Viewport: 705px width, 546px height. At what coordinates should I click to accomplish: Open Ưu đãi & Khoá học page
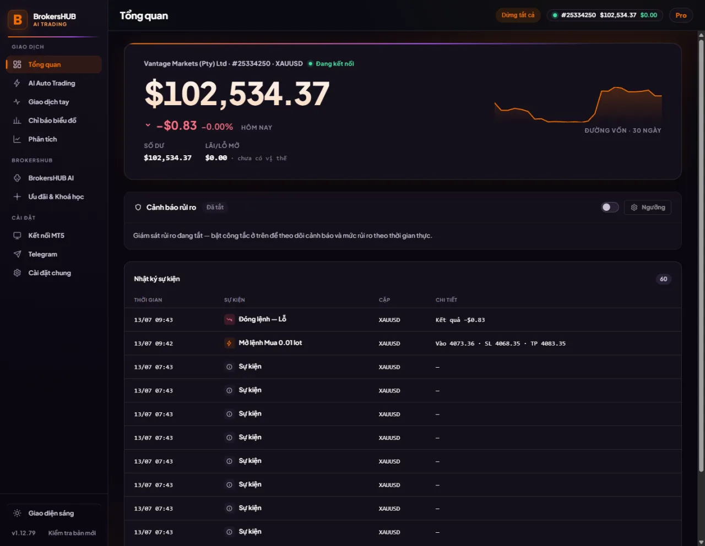coord(54,196)
